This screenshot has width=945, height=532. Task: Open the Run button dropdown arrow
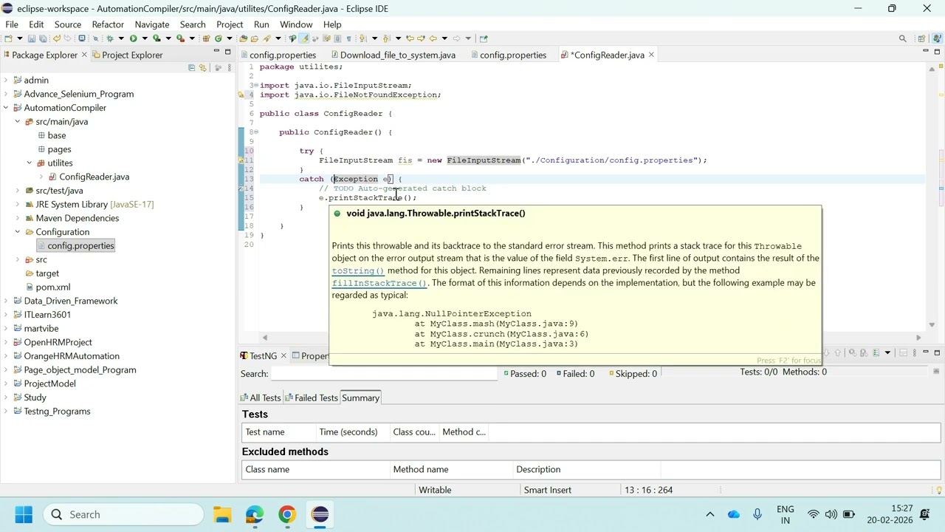tap(145, 38)
